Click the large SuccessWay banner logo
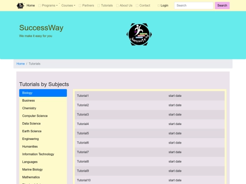This screenshot has width=246, height=184. (139, 35)
